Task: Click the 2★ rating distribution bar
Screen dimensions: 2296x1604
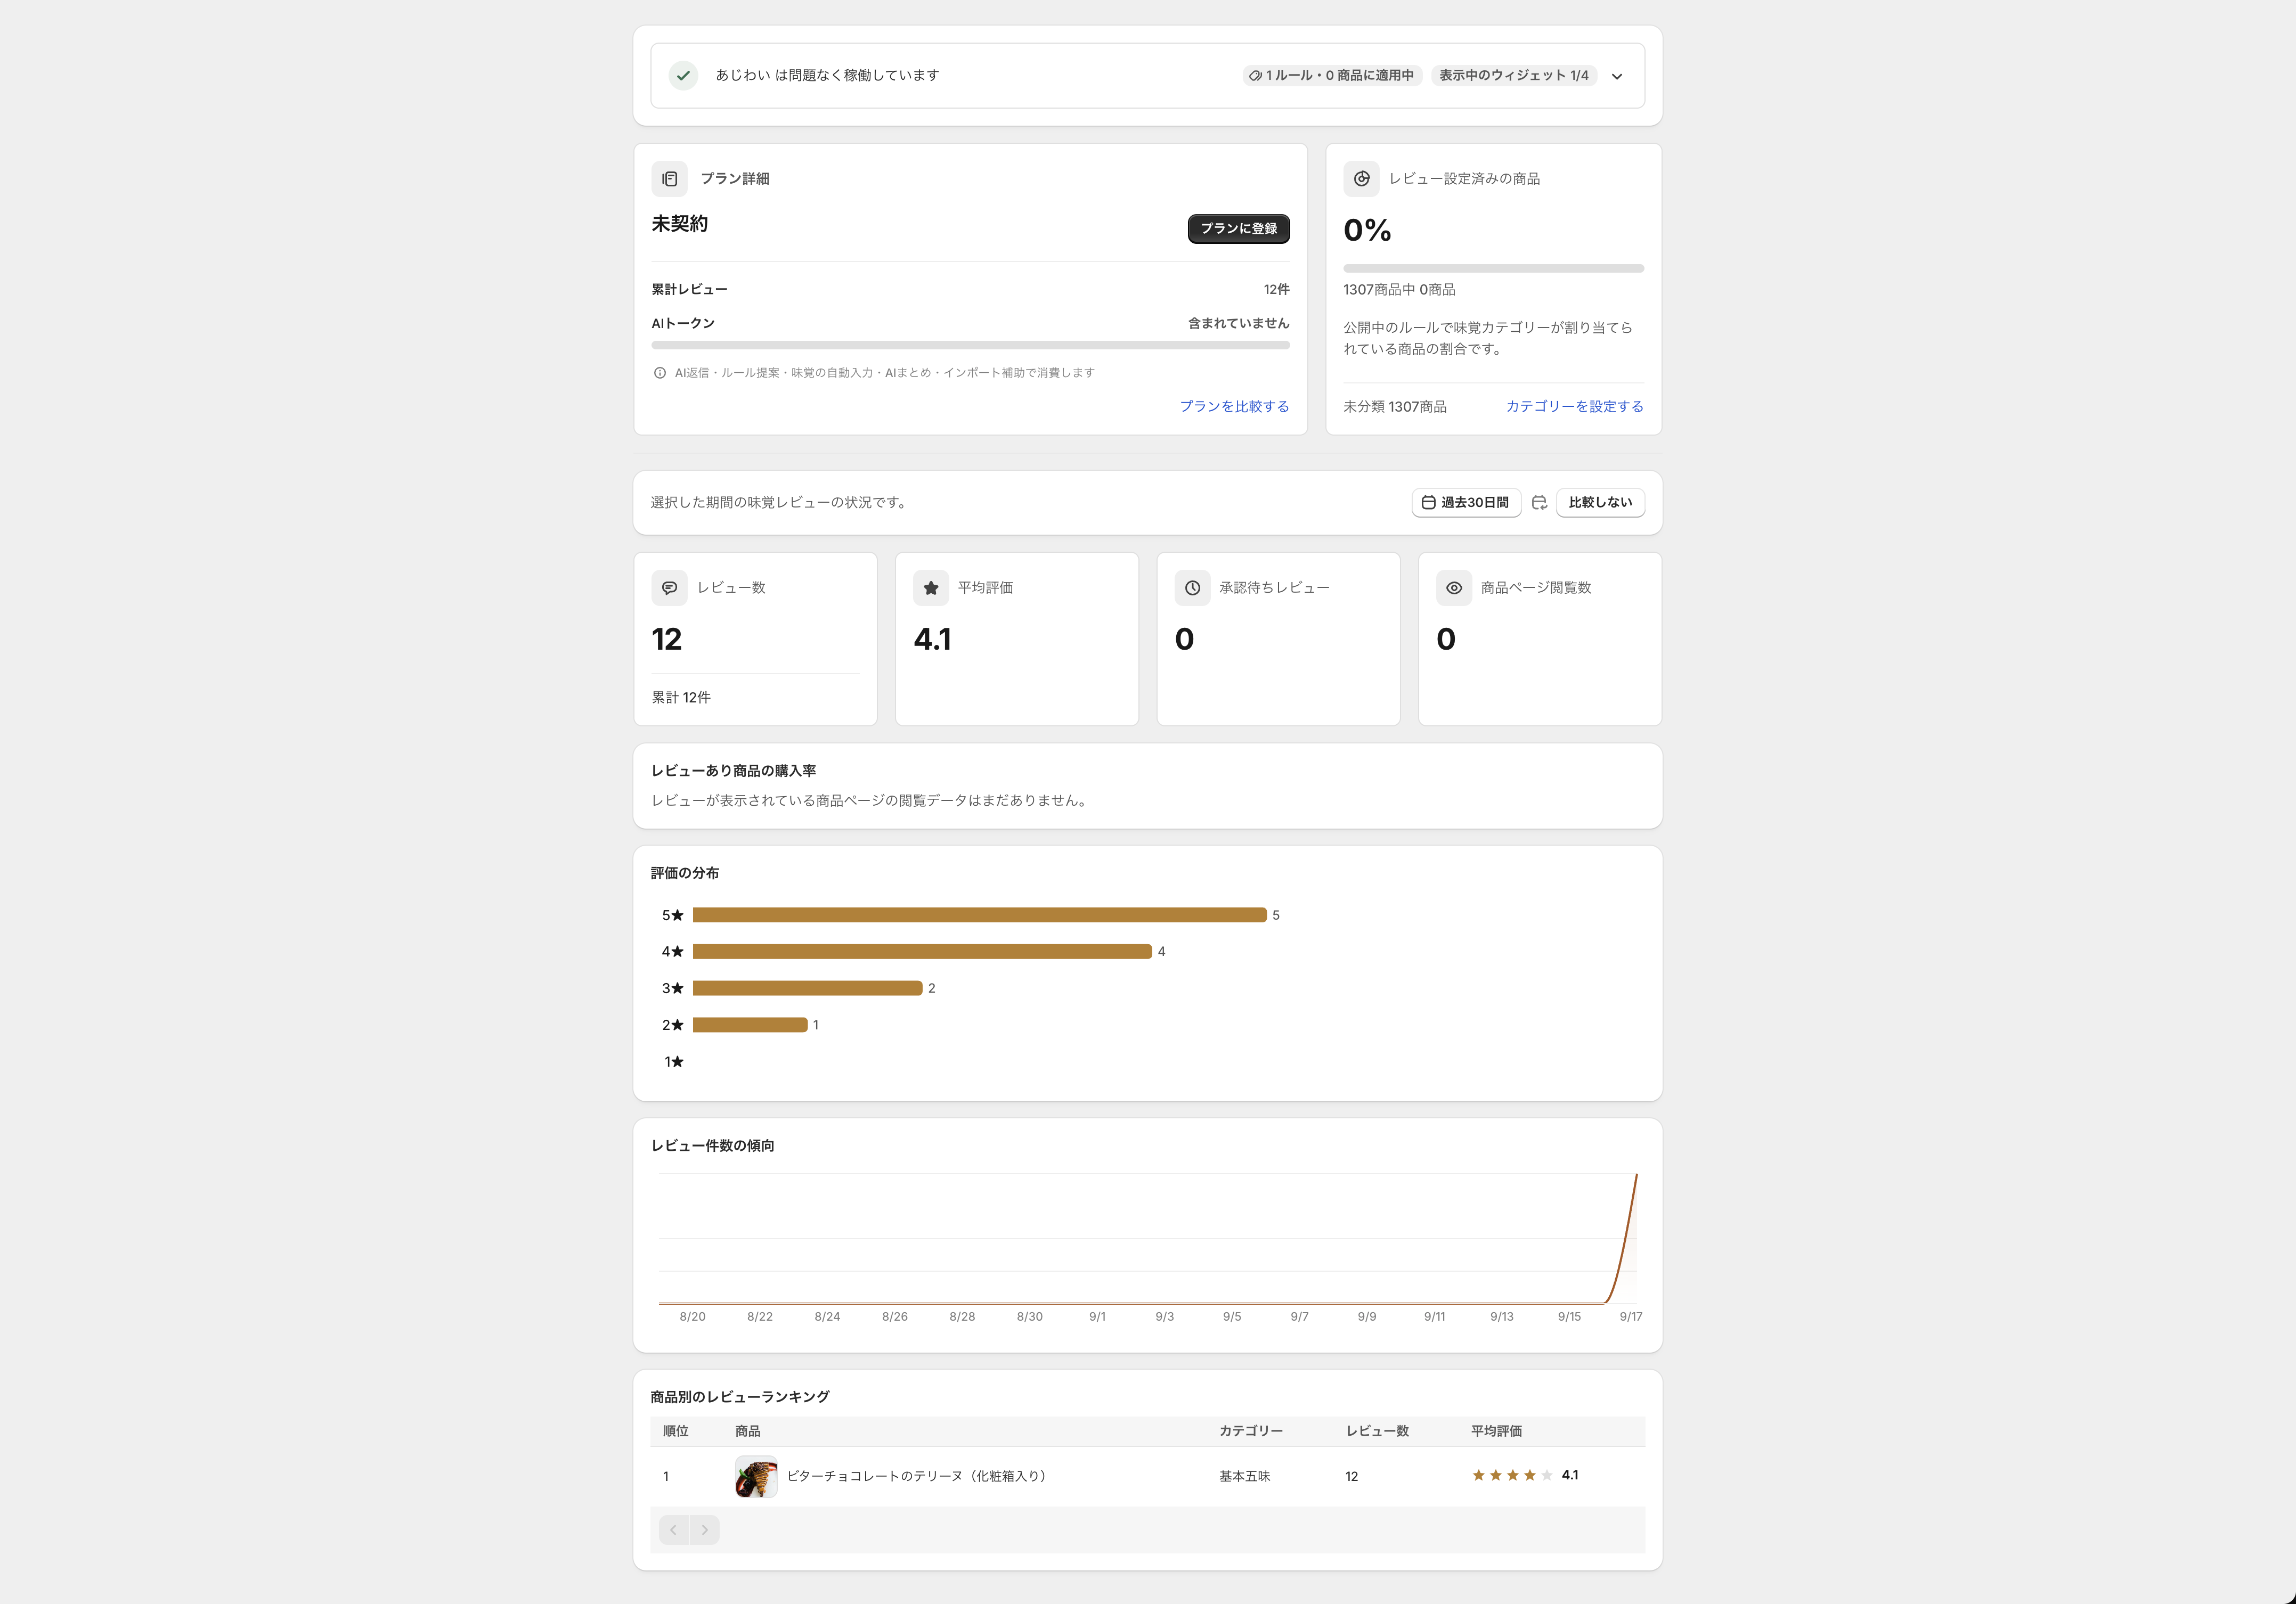Action: pyautogui.click(x=750, y=1025)
